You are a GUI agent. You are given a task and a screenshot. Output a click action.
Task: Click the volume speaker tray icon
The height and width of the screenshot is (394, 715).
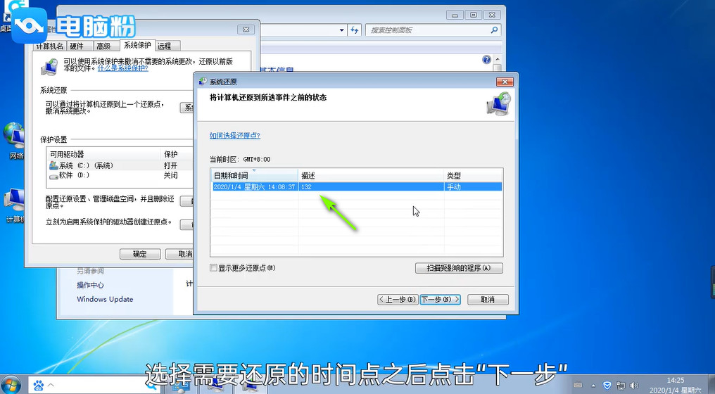pos(633,386)
